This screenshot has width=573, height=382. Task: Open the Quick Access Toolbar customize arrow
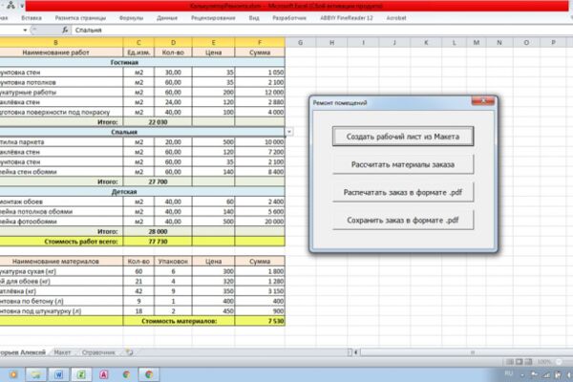click(22, 6)
